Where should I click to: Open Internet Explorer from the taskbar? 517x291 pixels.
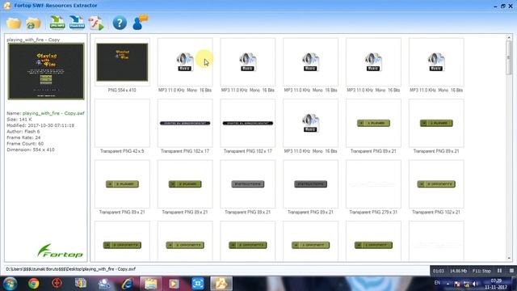[x=127, y=284]
